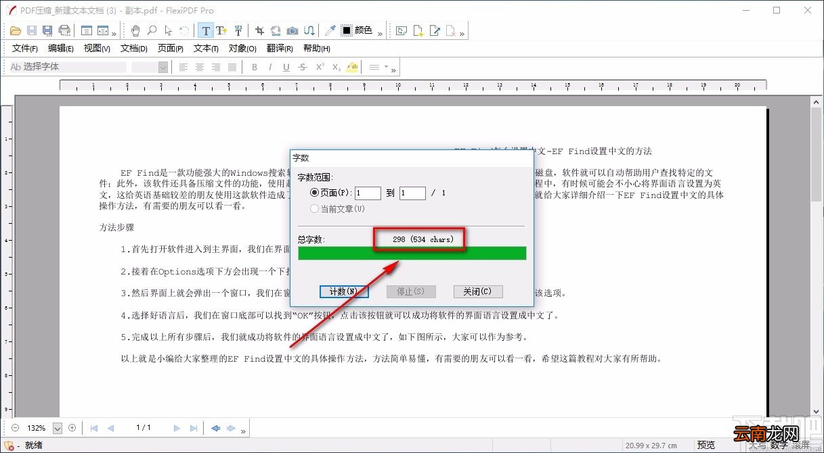The height and width of the screenshot is (453, 824).
Task: Click the zoom out minus button
Action: click(x=16, y=428)
